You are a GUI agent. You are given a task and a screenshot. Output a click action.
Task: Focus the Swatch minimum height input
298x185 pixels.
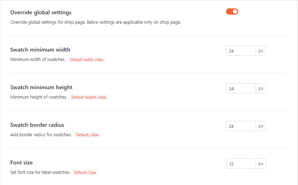coord(241,88)
